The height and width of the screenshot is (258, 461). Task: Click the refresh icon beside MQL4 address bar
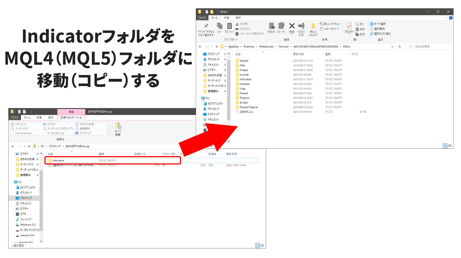point(400,47)
